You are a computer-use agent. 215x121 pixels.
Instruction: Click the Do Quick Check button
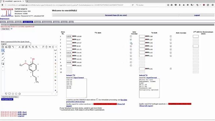[7, 99]
